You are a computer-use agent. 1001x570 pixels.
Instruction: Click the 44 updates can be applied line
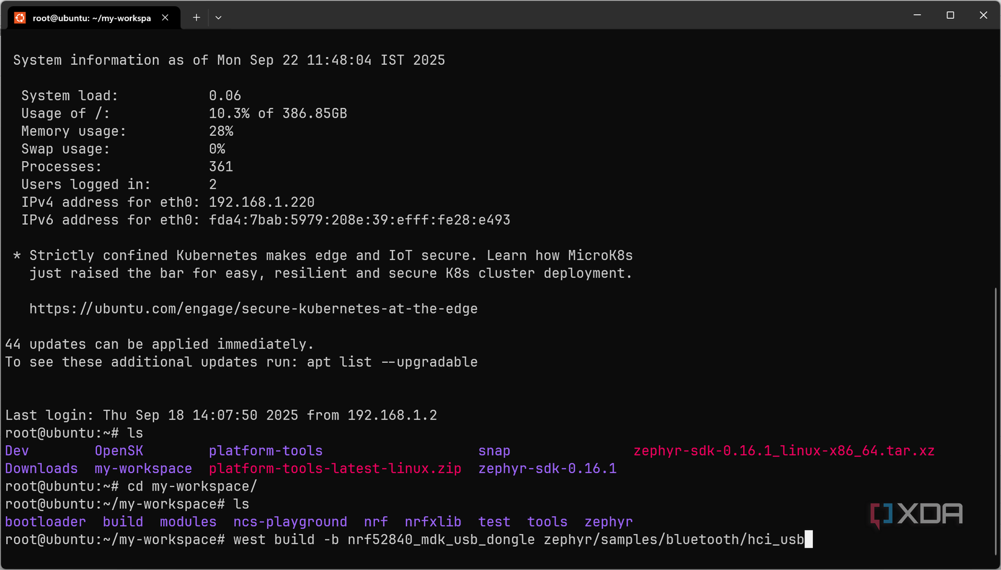tap(160, 344)
